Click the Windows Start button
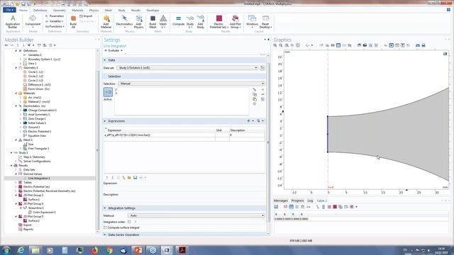454x255 pixels. [x=6, y=250]
